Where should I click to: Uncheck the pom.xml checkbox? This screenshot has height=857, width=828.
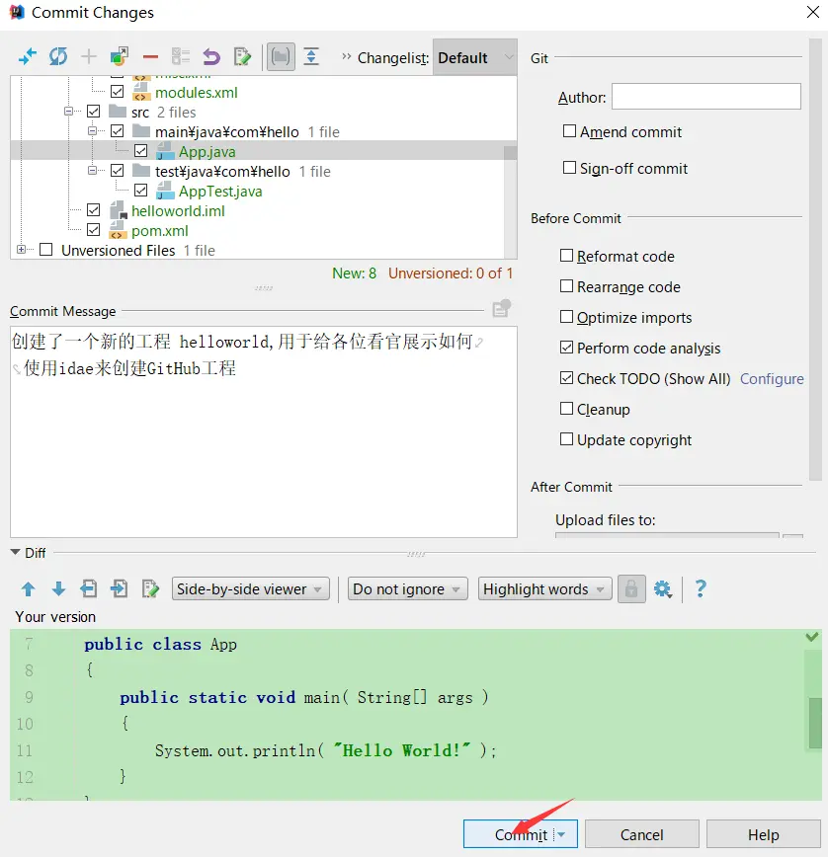(x=94, y=229)
